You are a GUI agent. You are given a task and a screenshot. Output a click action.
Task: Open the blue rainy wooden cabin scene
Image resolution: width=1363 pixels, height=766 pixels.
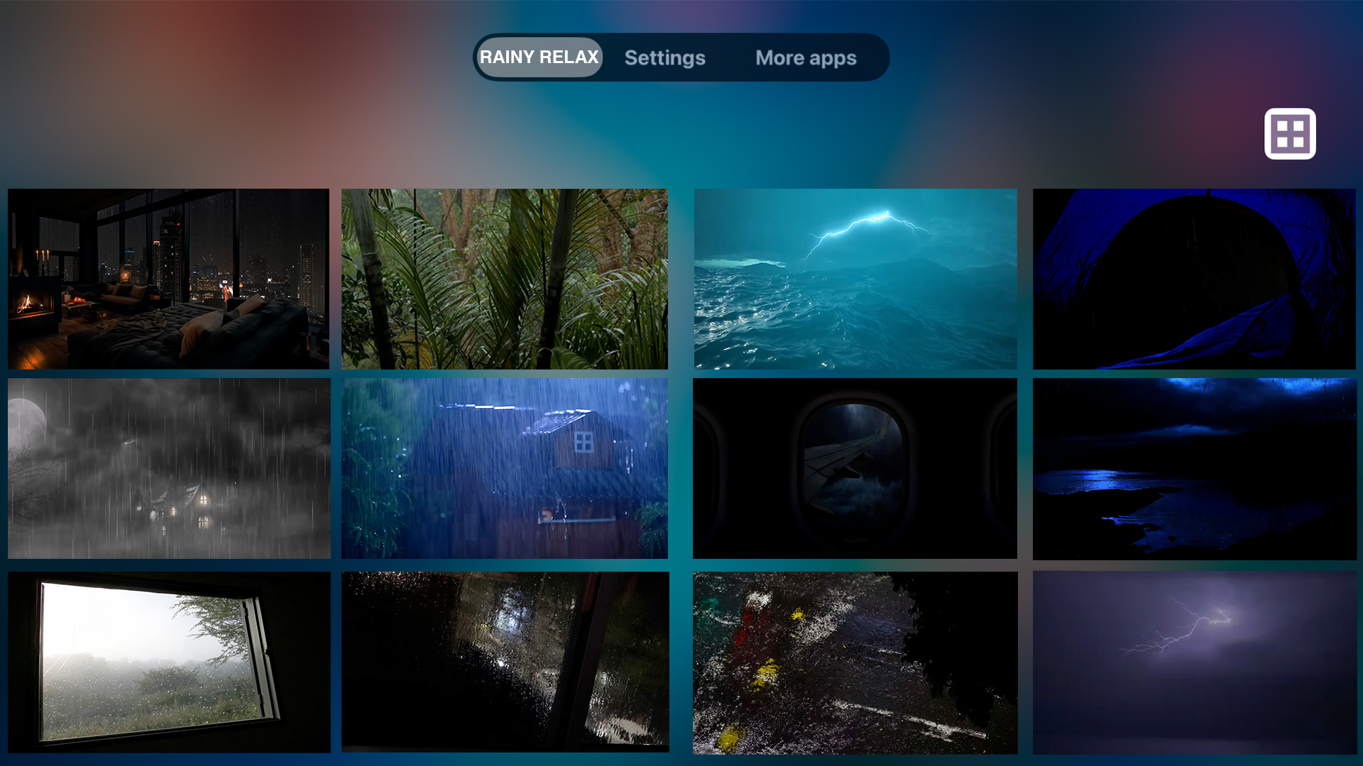pyautogui.click(x=504, y=468)
